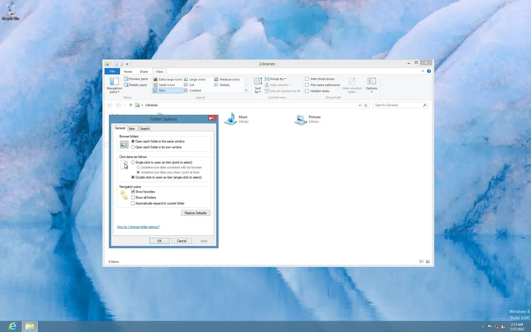The width and height of the screenshot is (531, 332).
Task: Toggle the Preview pane icon
Action: 126,79
